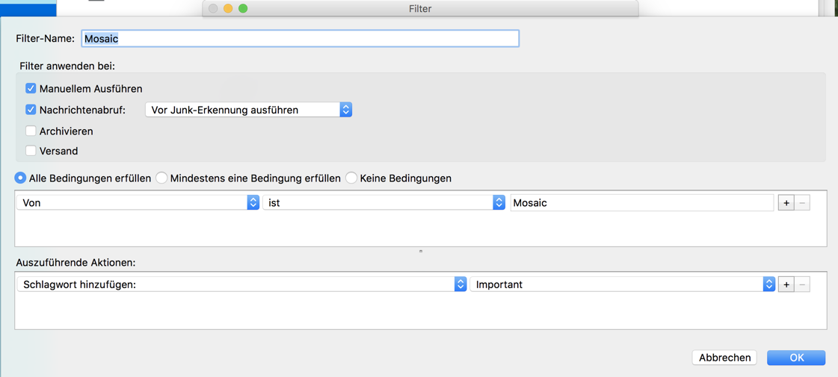Open Vor Junk-Erkennung ausführen dropdown
This screenshot has width=838, height=377.
[248, 110]
